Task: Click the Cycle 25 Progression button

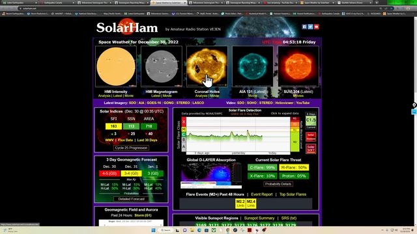Action: point(131,148)
